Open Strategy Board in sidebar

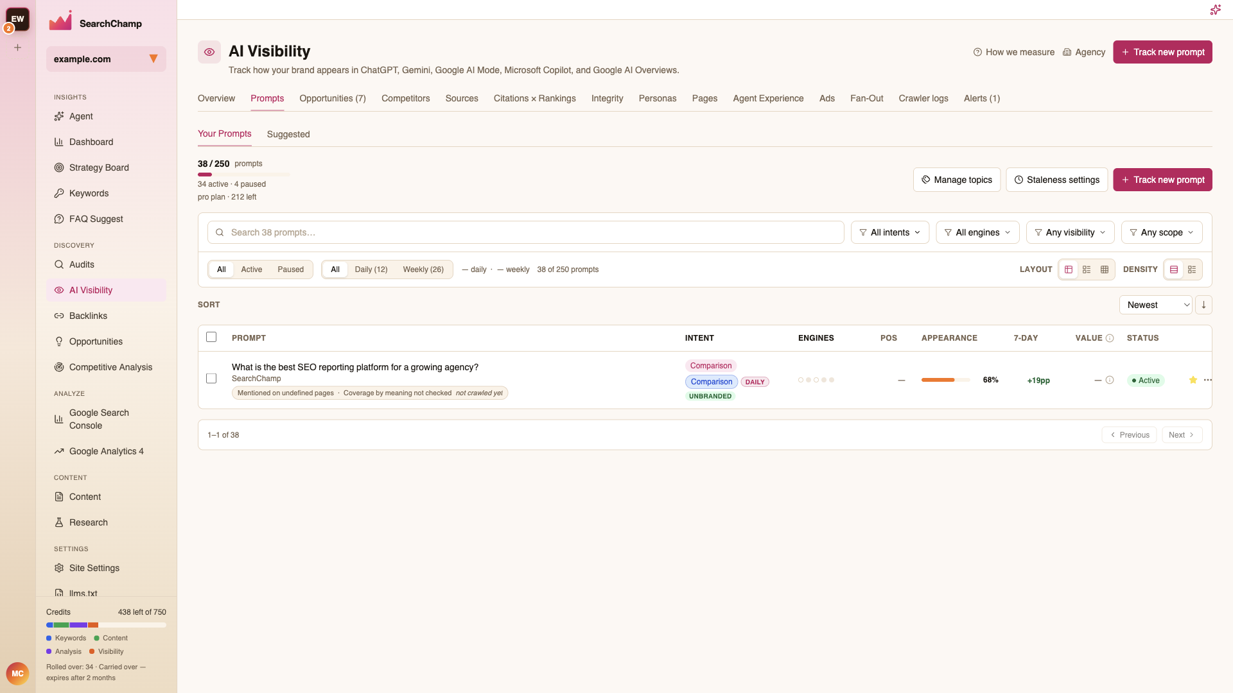pos(106,167)
